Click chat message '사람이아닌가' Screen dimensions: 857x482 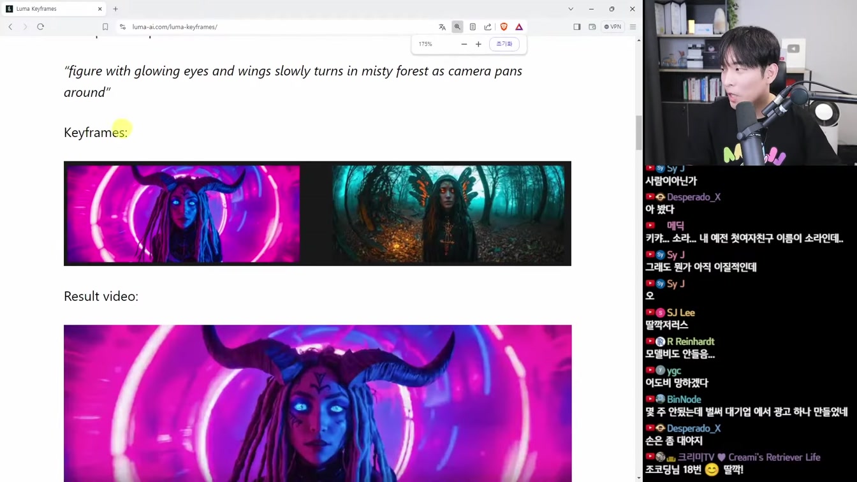tap(671, 180)
